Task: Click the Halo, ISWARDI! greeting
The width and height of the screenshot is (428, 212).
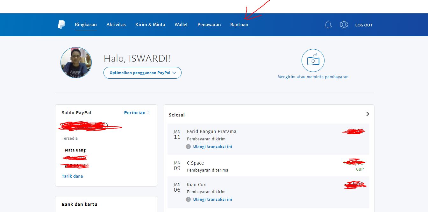Action: click(x=137, y=59)
